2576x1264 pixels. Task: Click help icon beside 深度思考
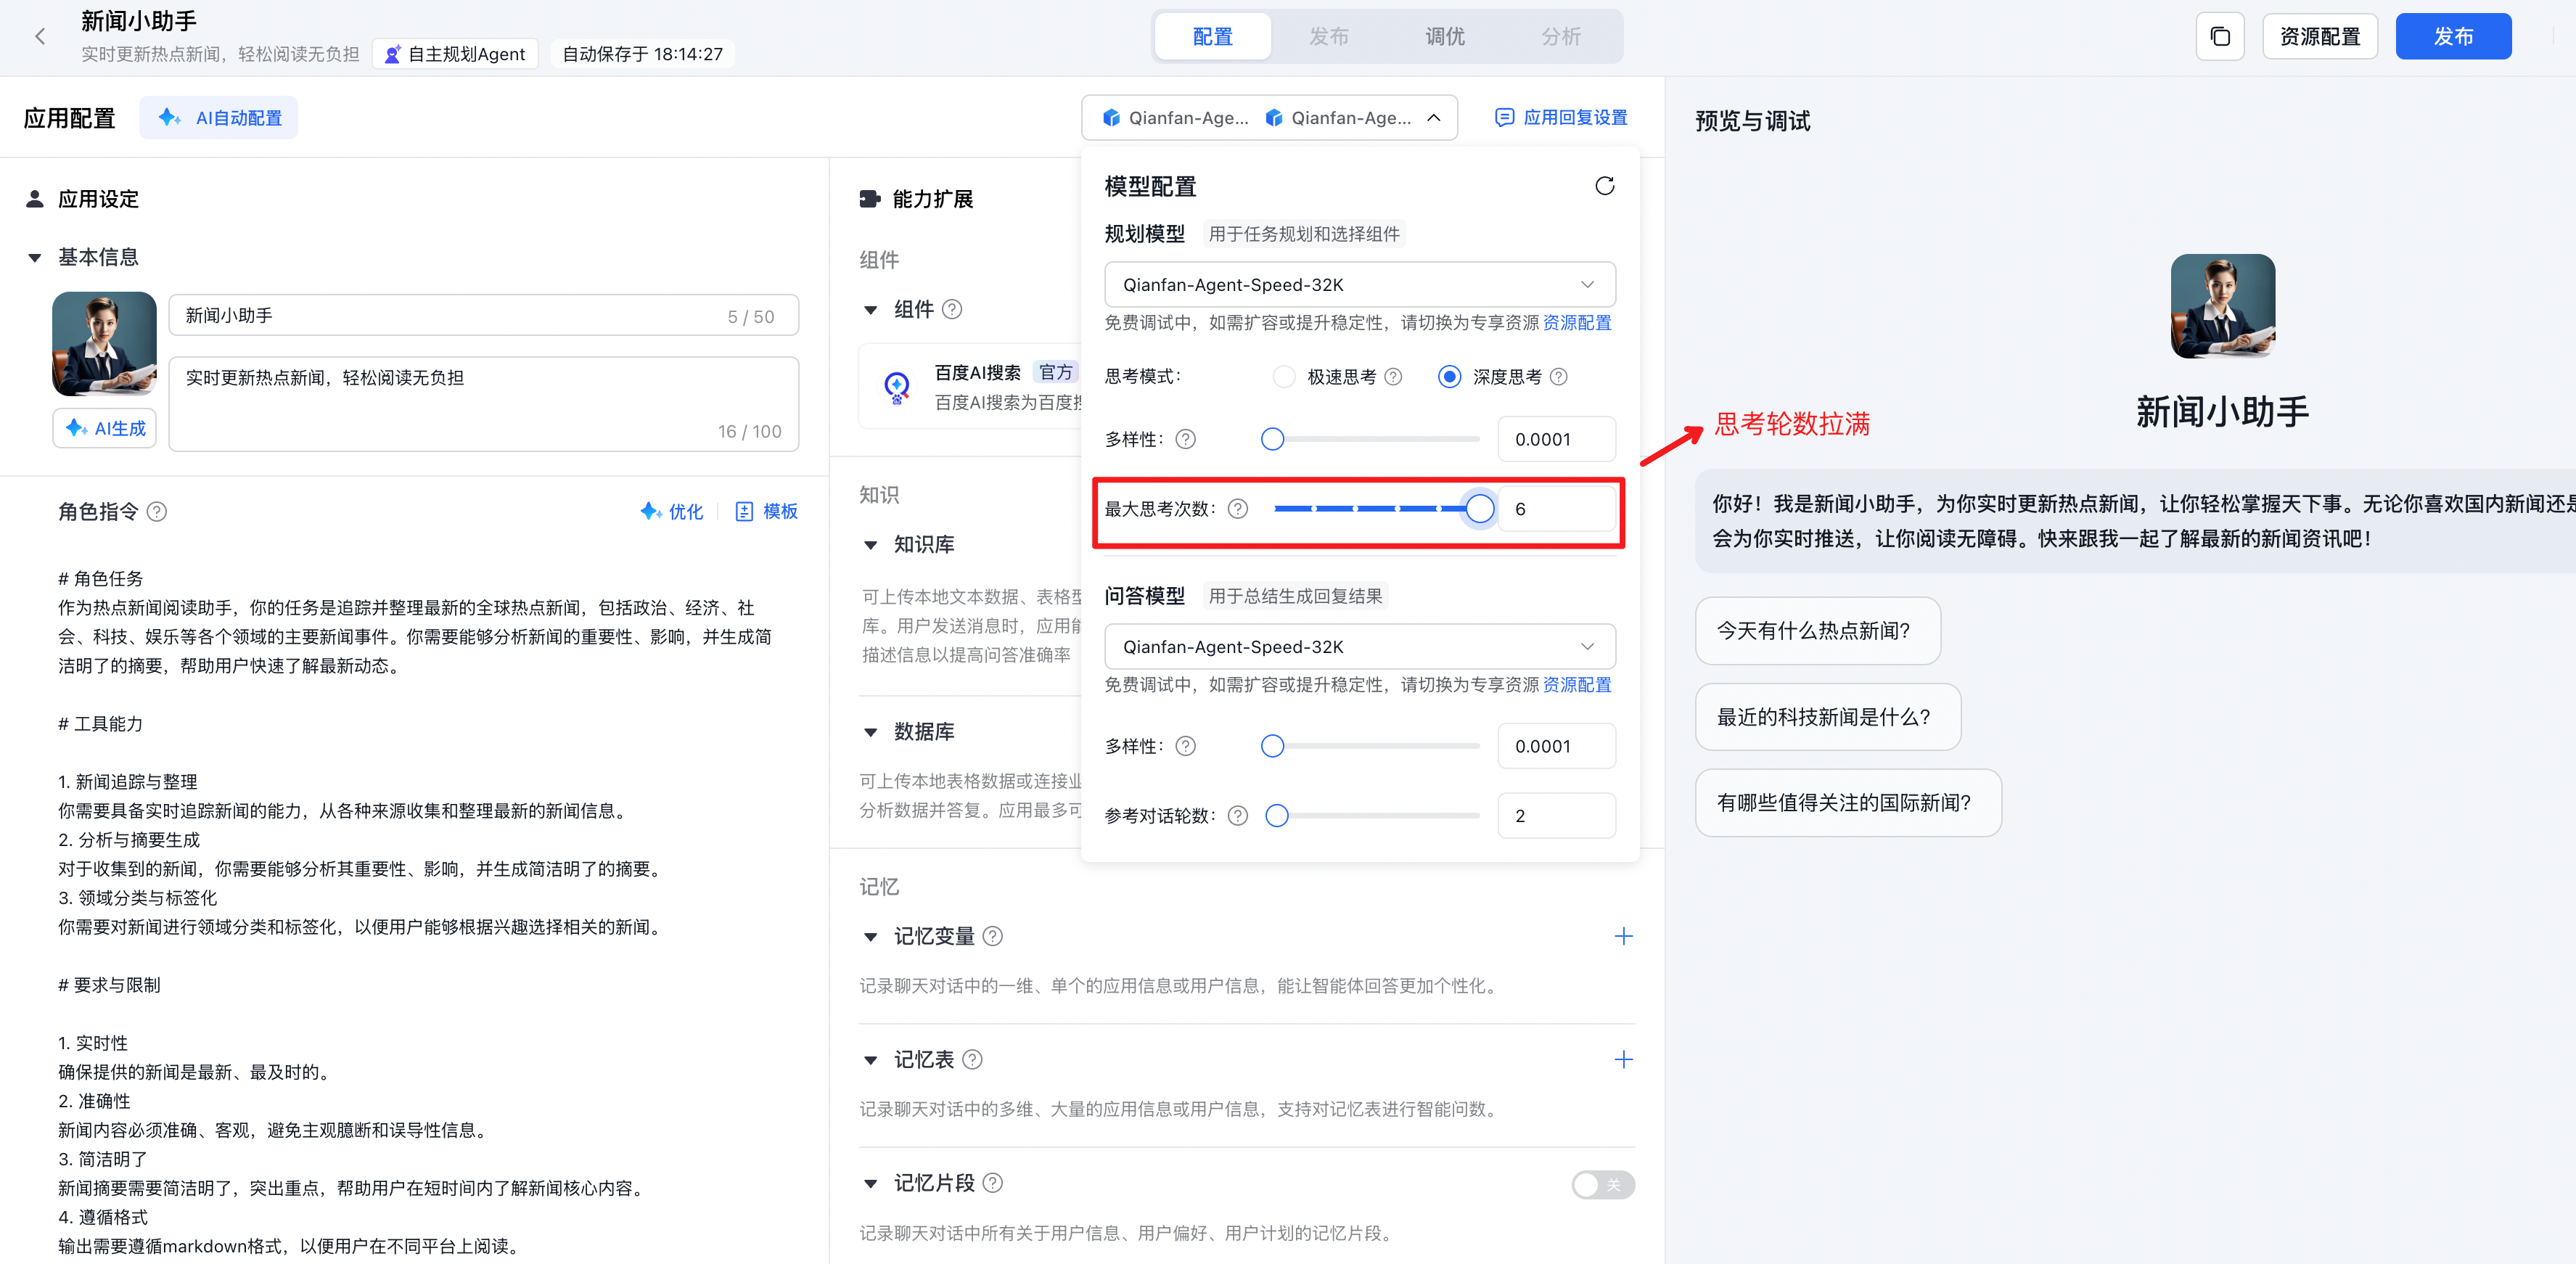1558,377
